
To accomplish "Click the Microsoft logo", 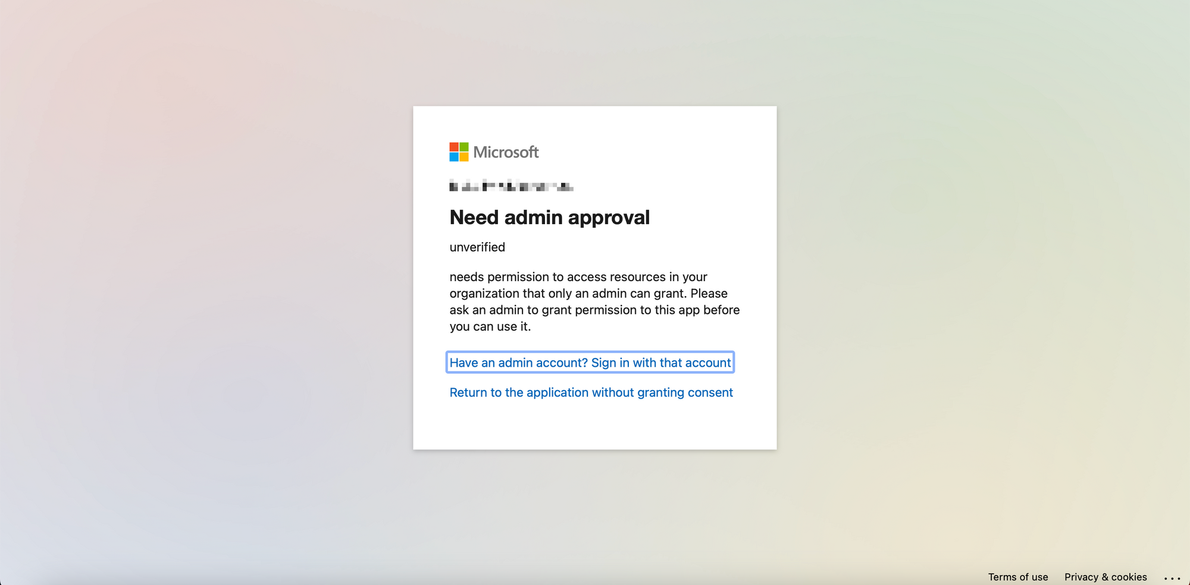I will click(494, 152).
